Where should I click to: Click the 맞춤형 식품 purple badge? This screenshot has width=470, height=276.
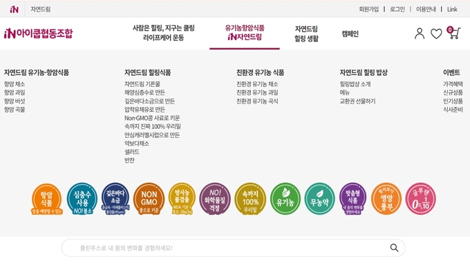pos(352,199)
